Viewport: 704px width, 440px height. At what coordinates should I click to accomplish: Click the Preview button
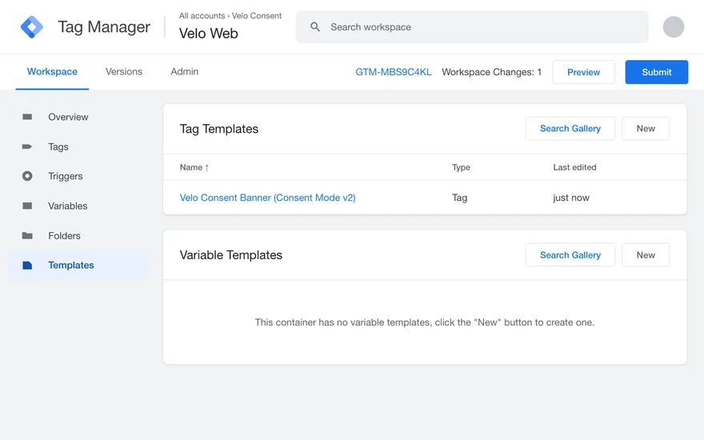click(583, 72)
